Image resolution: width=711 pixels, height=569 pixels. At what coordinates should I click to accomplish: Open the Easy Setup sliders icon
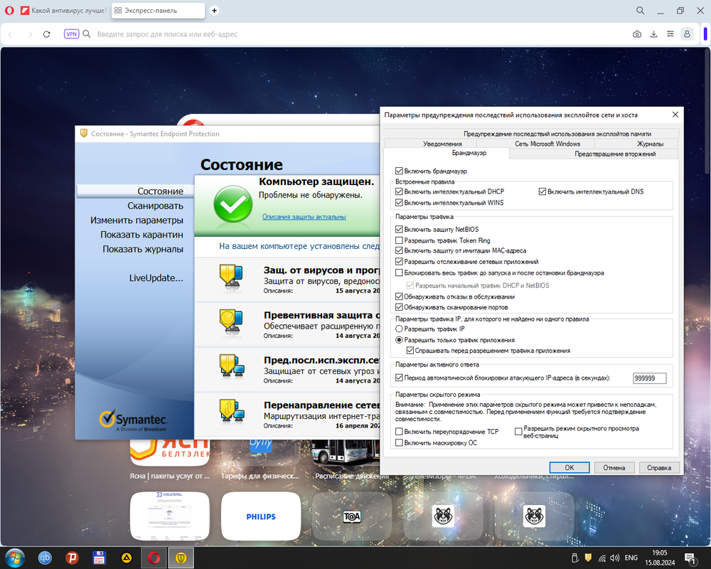(x=670, y=34)
